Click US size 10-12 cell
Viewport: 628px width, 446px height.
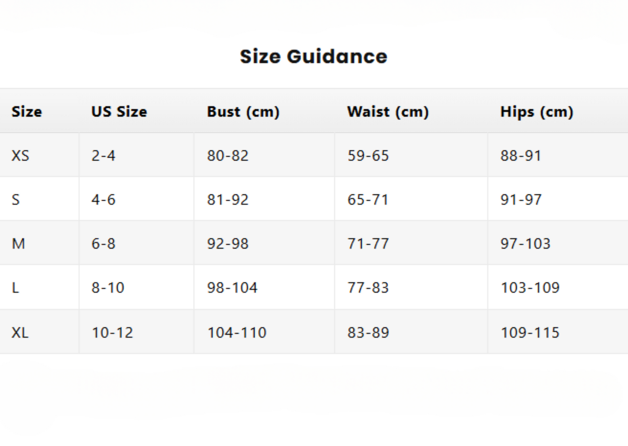[112, 333]
